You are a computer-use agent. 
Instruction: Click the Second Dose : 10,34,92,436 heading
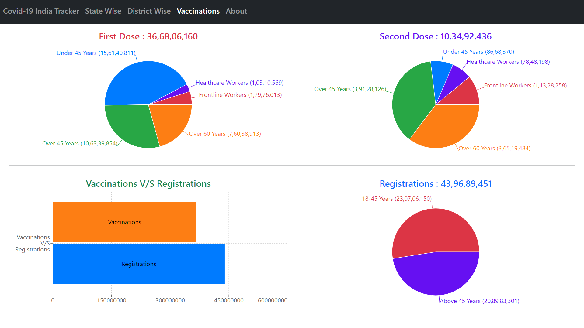(x=436, y=36)
